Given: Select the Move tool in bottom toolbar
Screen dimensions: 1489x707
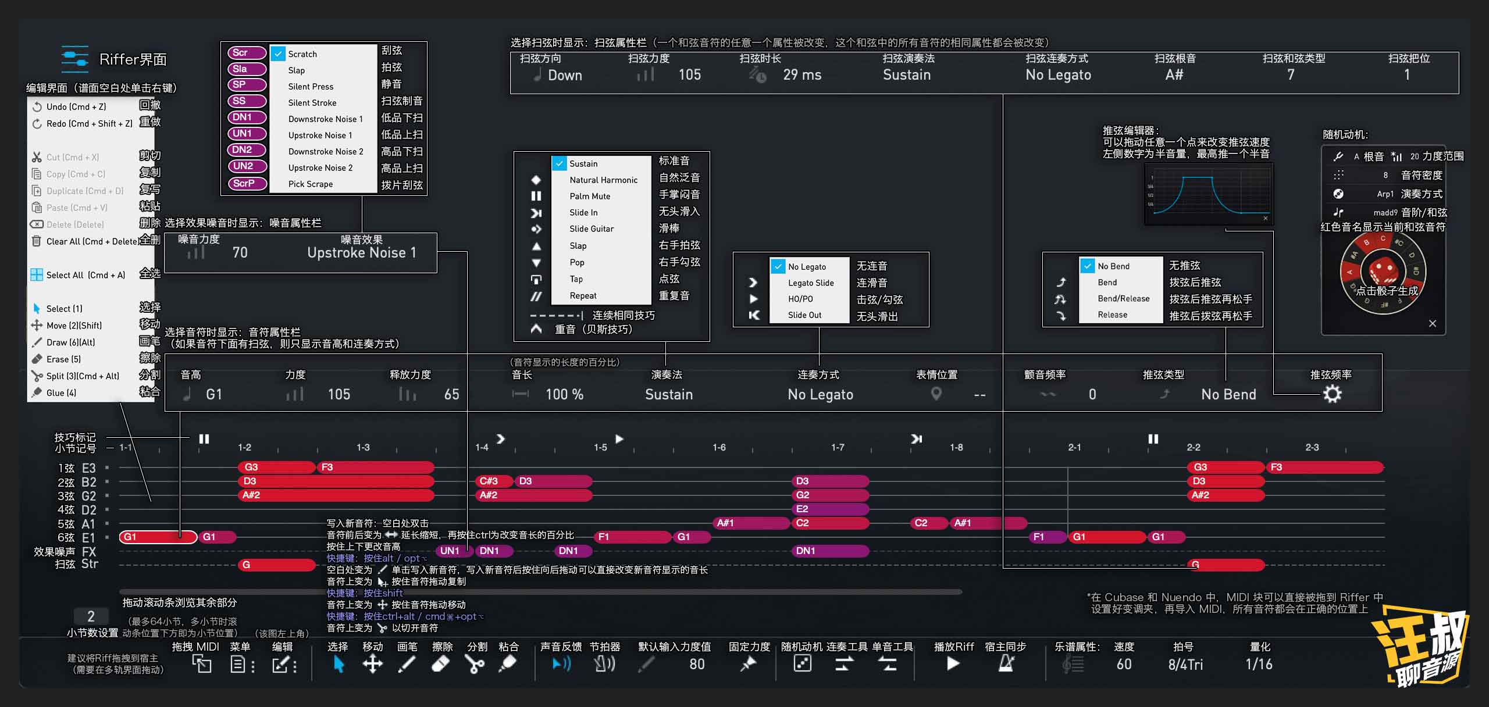Looking at the screenshot, I should click(372, 663).
